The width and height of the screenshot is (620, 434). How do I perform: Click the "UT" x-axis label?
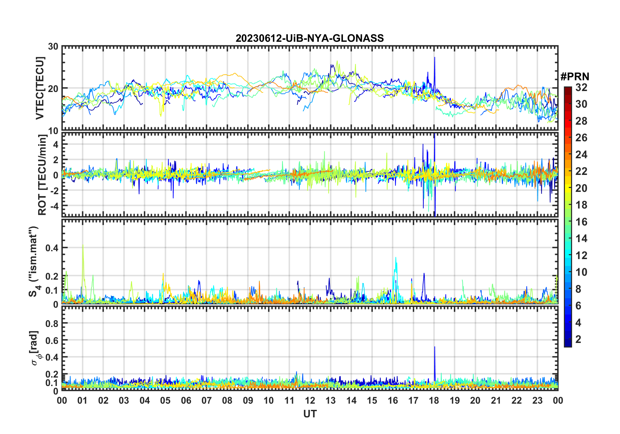pos(310,414)
